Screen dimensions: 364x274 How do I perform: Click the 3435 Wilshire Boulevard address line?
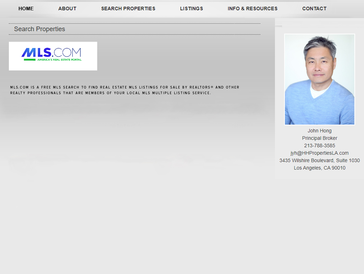[x=319, y=160]
